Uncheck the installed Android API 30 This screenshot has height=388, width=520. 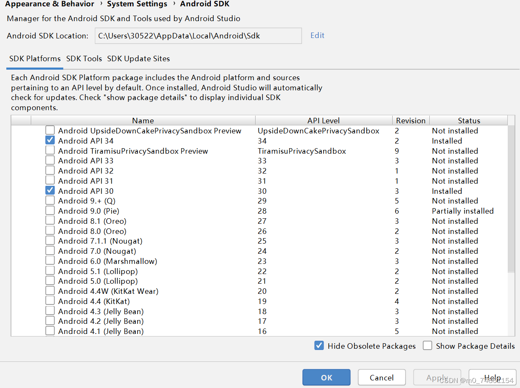click(50, 190)
